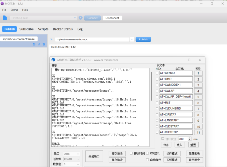
Task: Click the 载入 button
Action: [179, 145]
